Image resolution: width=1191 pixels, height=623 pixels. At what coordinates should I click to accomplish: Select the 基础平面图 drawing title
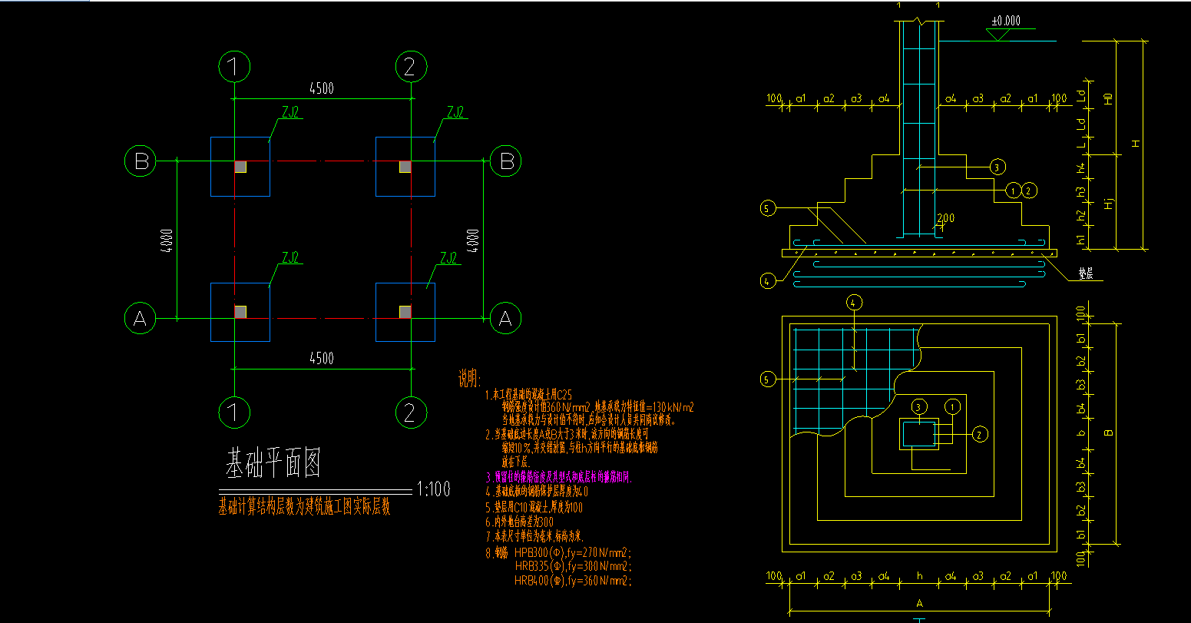272,464
